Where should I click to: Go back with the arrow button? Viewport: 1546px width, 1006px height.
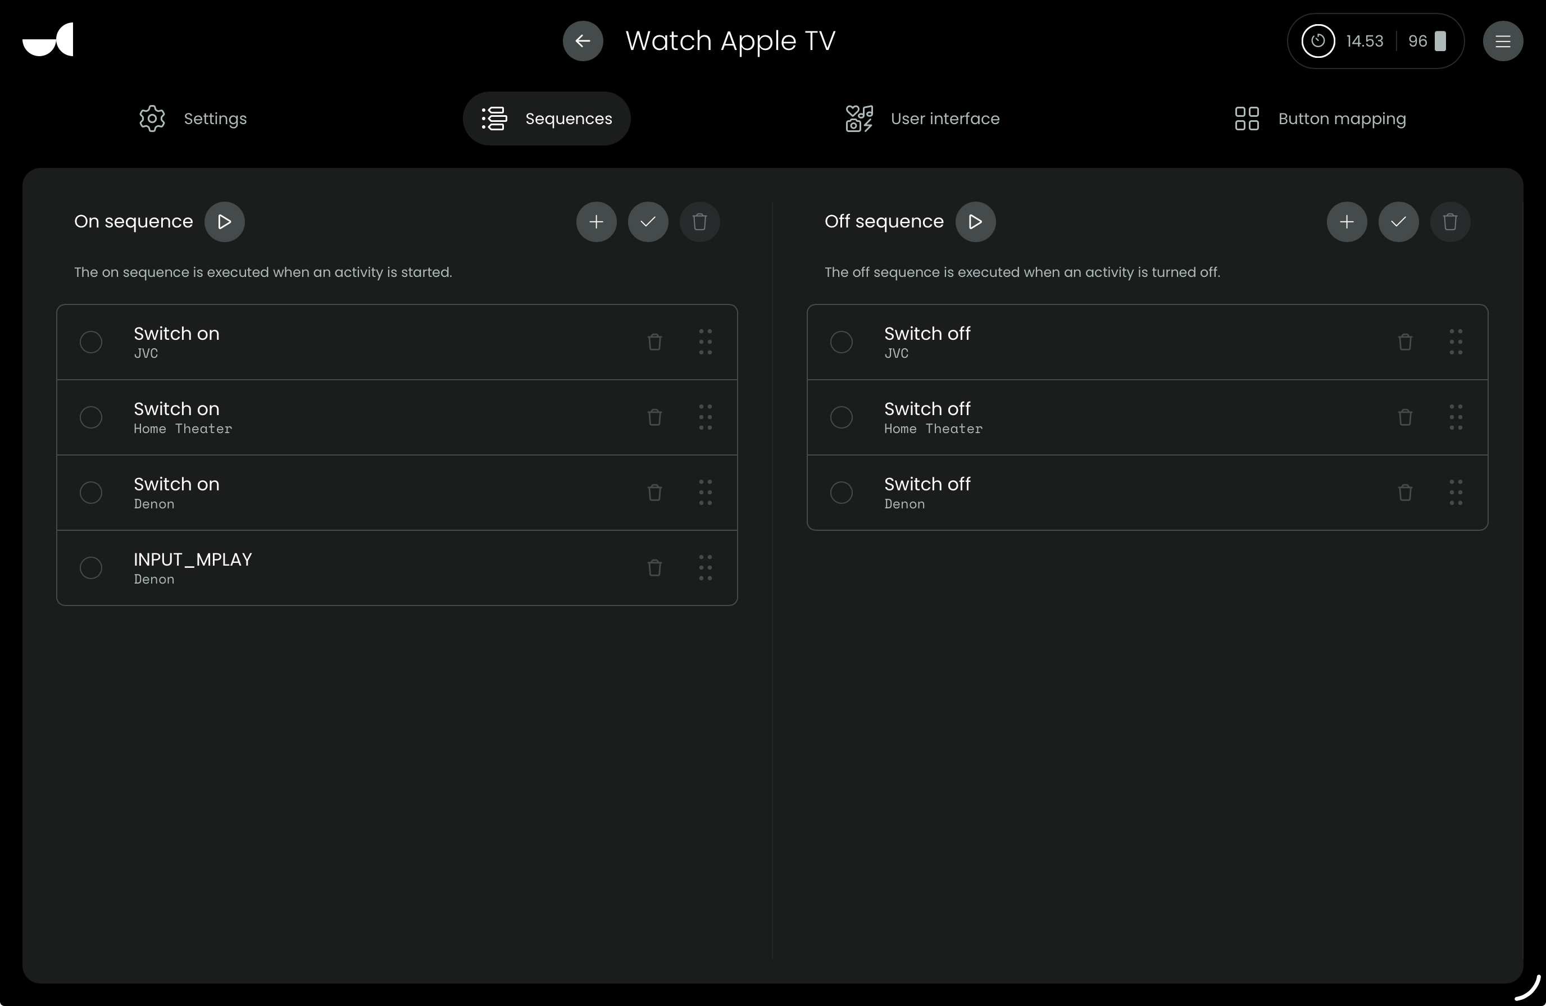(582, 41)
